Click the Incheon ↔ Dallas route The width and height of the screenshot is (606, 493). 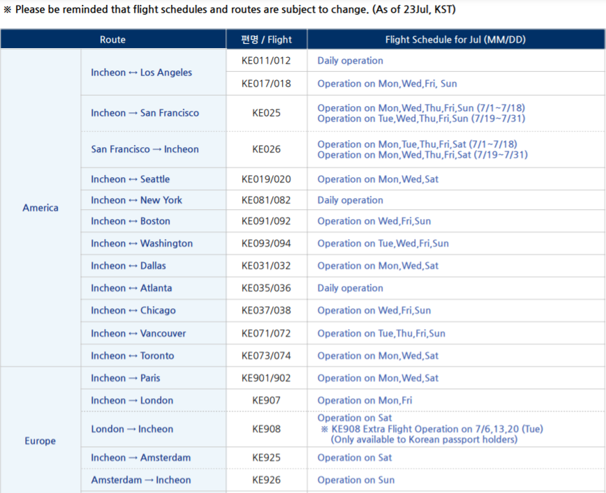pos(128,266)
